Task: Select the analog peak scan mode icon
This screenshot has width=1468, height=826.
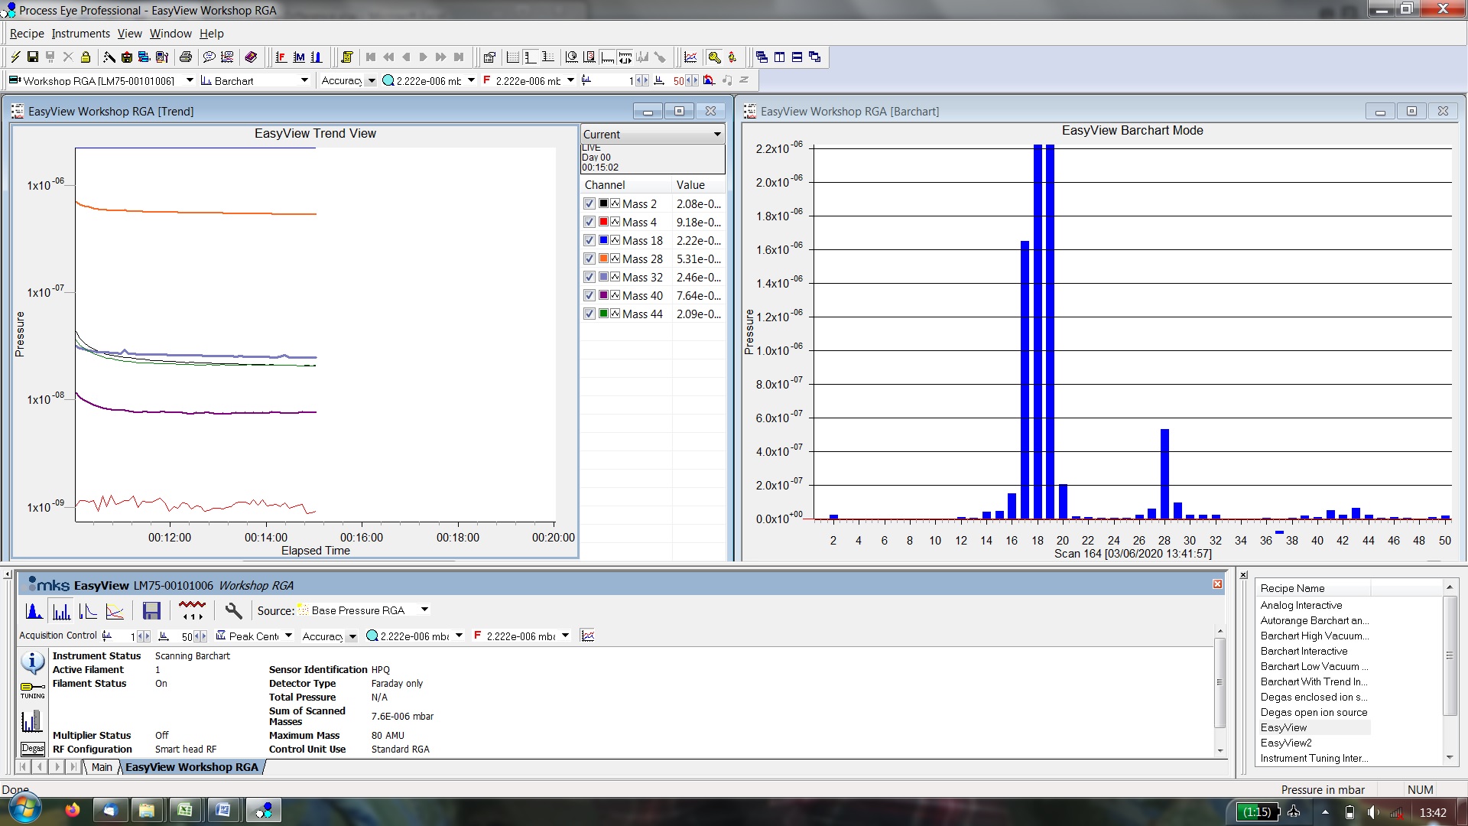Action: (x=34, y=610)
